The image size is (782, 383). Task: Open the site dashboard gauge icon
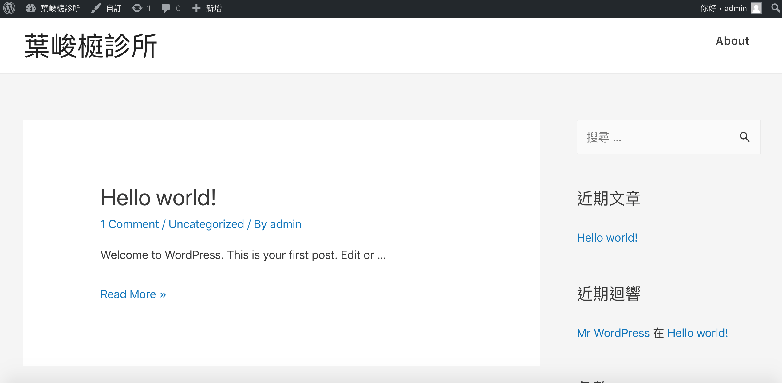pos(31,8)
